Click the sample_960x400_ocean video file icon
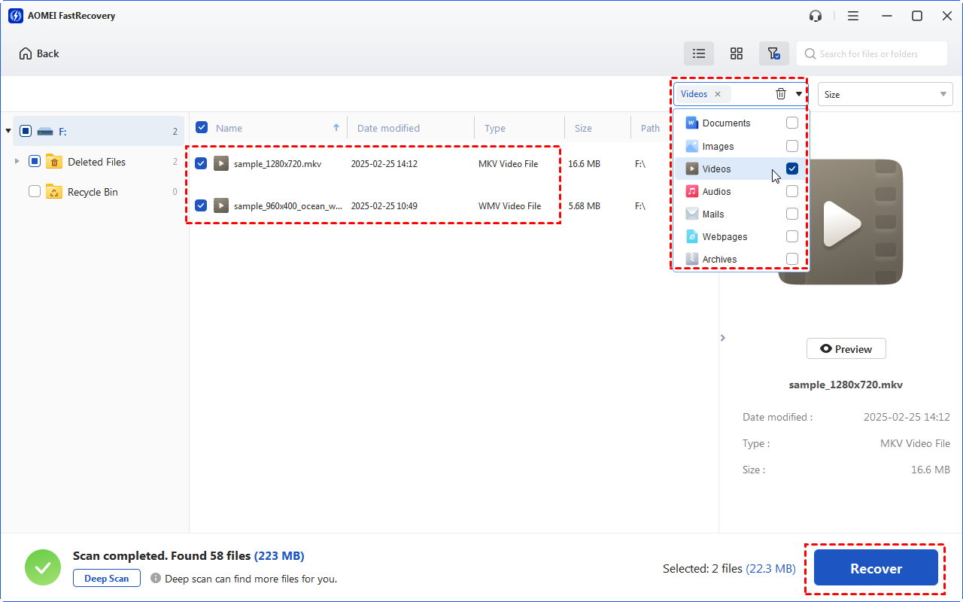The image size is (963, 602). pyautogui.click(x=221, y=205)
